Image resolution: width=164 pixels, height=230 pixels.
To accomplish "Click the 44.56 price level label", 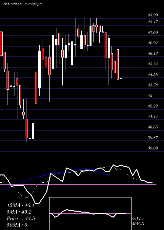I will coord(153,75).
